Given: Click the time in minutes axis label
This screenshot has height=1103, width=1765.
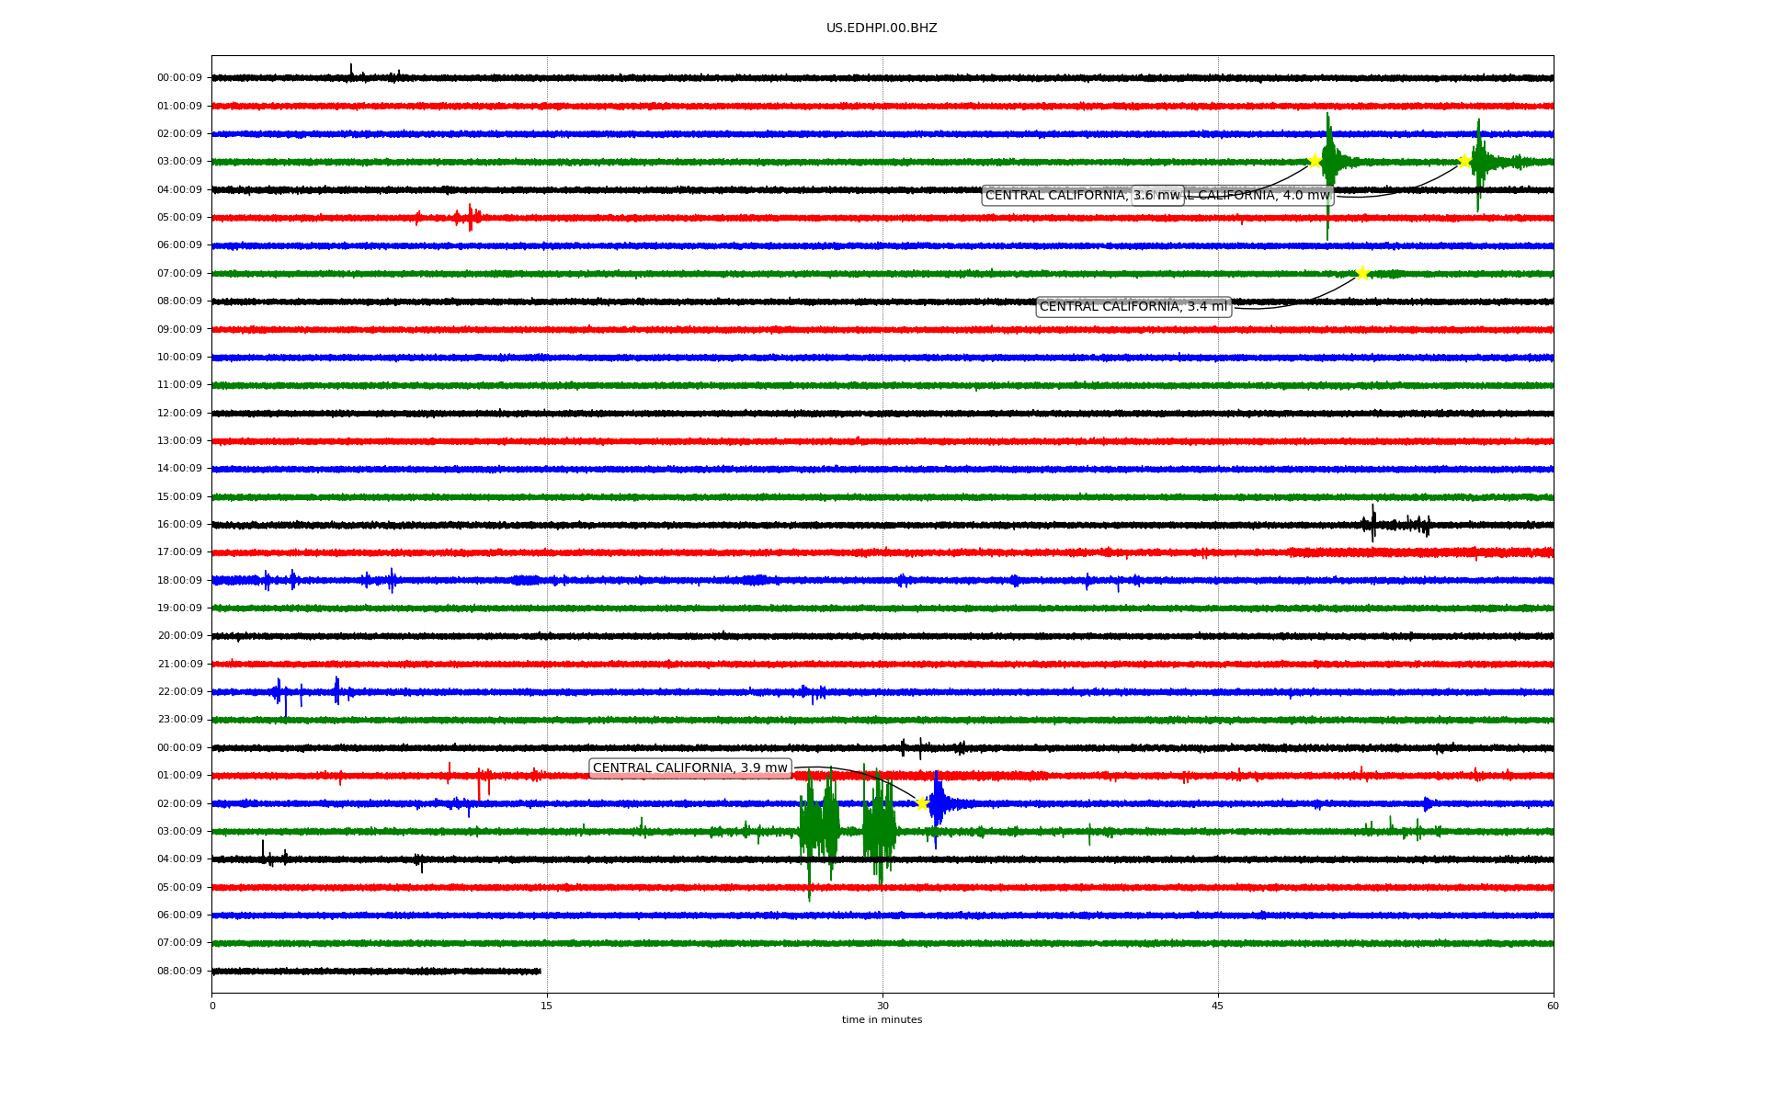Looking at the screenshot, I should pos(881,1020).
